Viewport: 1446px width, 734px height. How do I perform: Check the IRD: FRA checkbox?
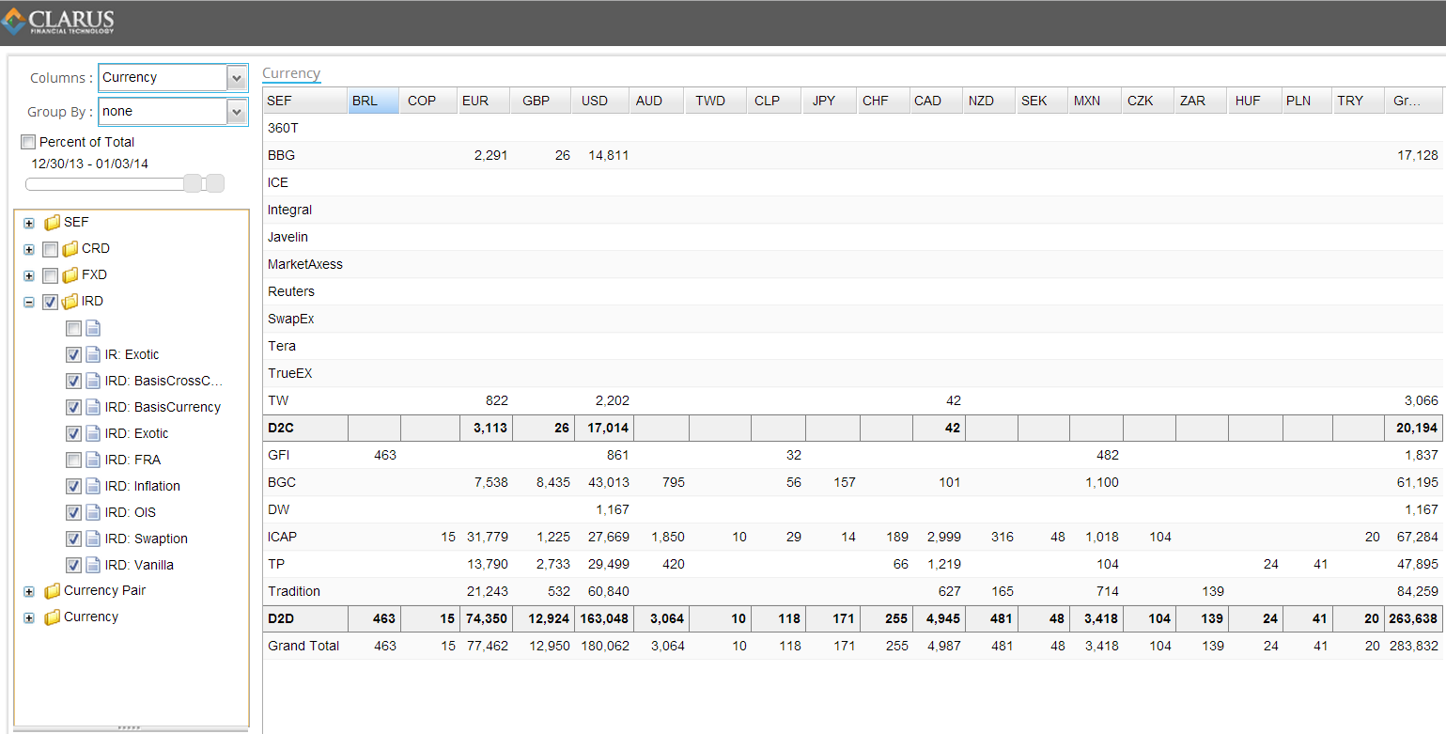[x=73, y=460]
